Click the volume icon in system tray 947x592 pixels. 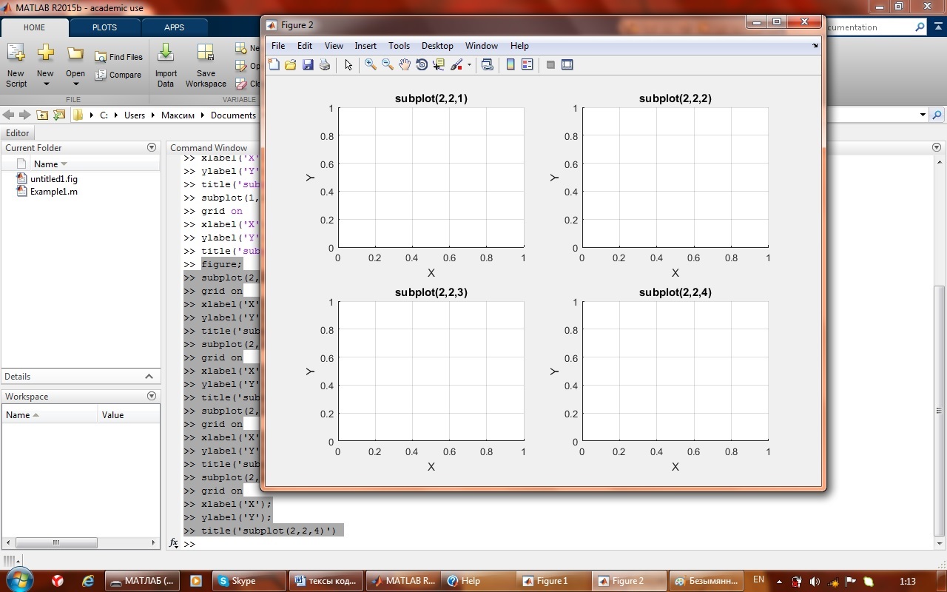pos(815,582)
